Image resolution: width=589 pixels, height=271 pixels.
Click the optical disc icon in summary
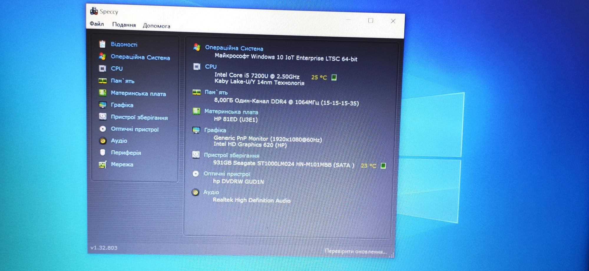[196, 174]
